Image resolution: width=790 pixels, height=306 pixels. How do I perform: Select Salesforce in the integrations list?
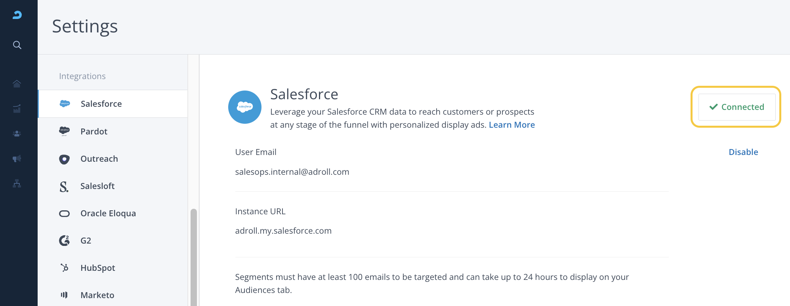(101, 104)
